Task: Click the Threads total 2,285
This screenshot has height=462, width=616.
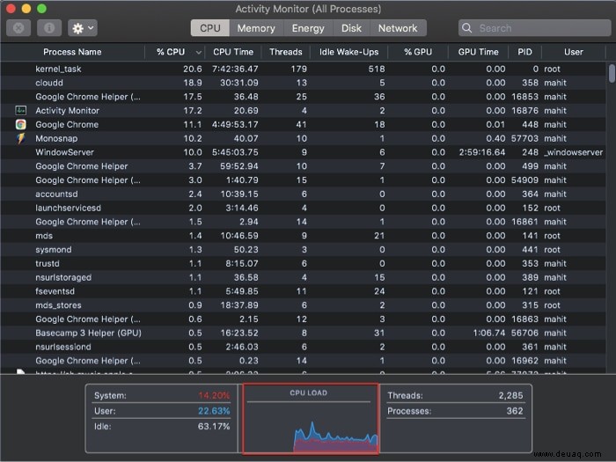Action: point(510,396)
